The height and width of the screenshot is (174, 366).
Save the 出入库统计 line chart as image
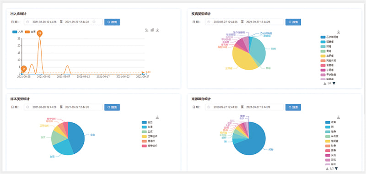pyautogui.click(x=157, y=30)
